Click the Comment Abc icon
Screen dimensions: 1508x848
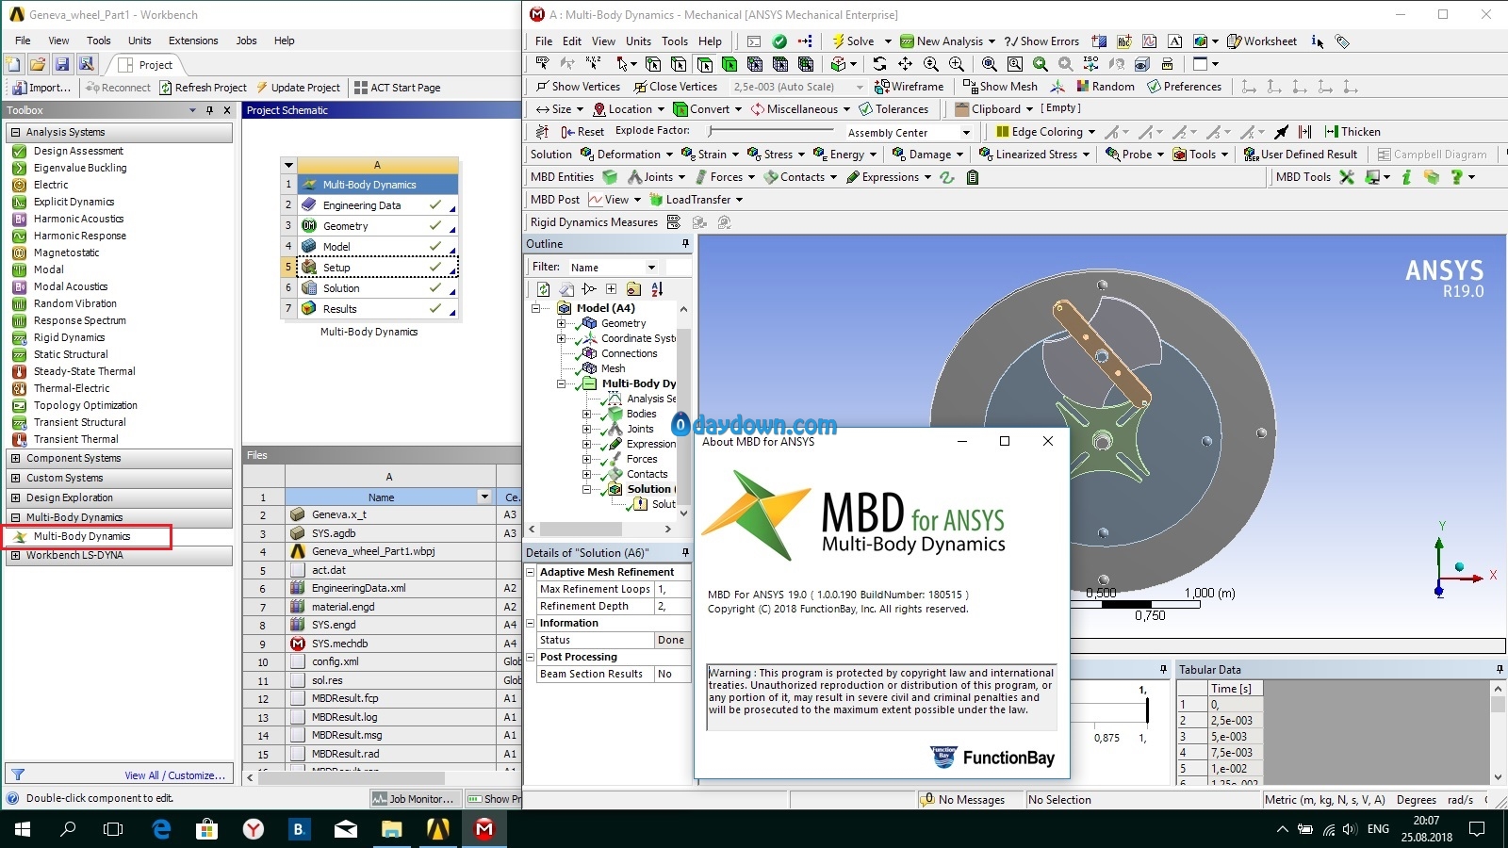(x=1124, y=41)
